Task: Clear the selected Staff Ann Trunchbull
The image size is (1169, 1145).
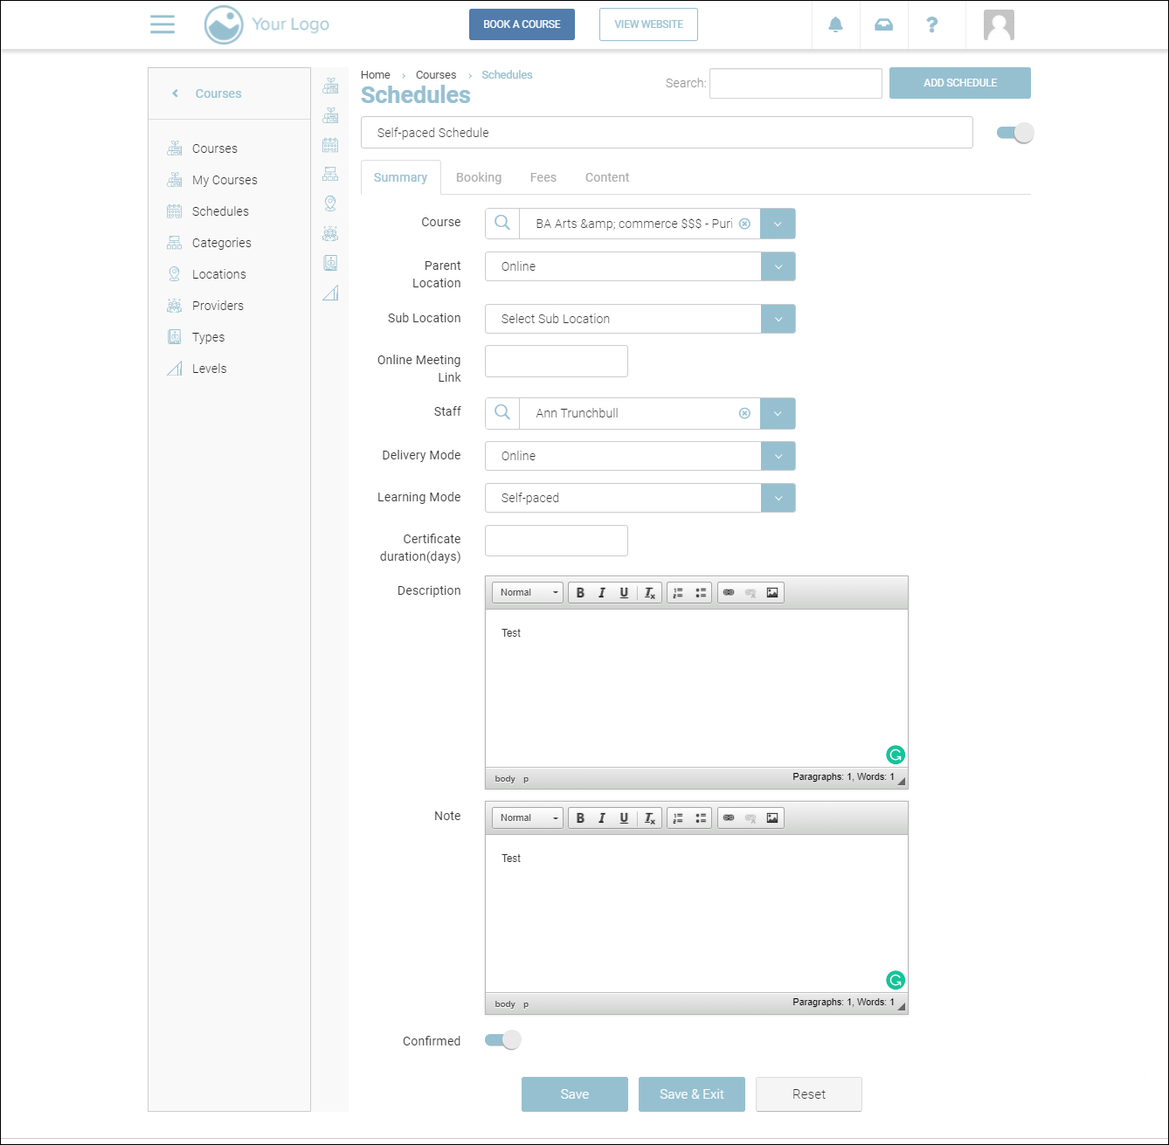Action: point(744,413)
